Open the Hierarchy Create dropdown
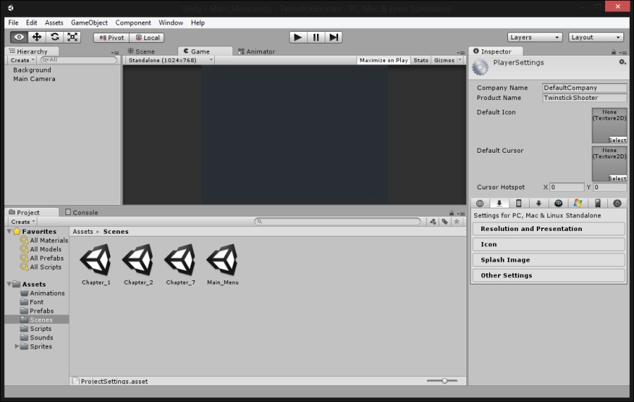Image resolution: width=634 pixels, height=402 pixels. tap(23, 61)
